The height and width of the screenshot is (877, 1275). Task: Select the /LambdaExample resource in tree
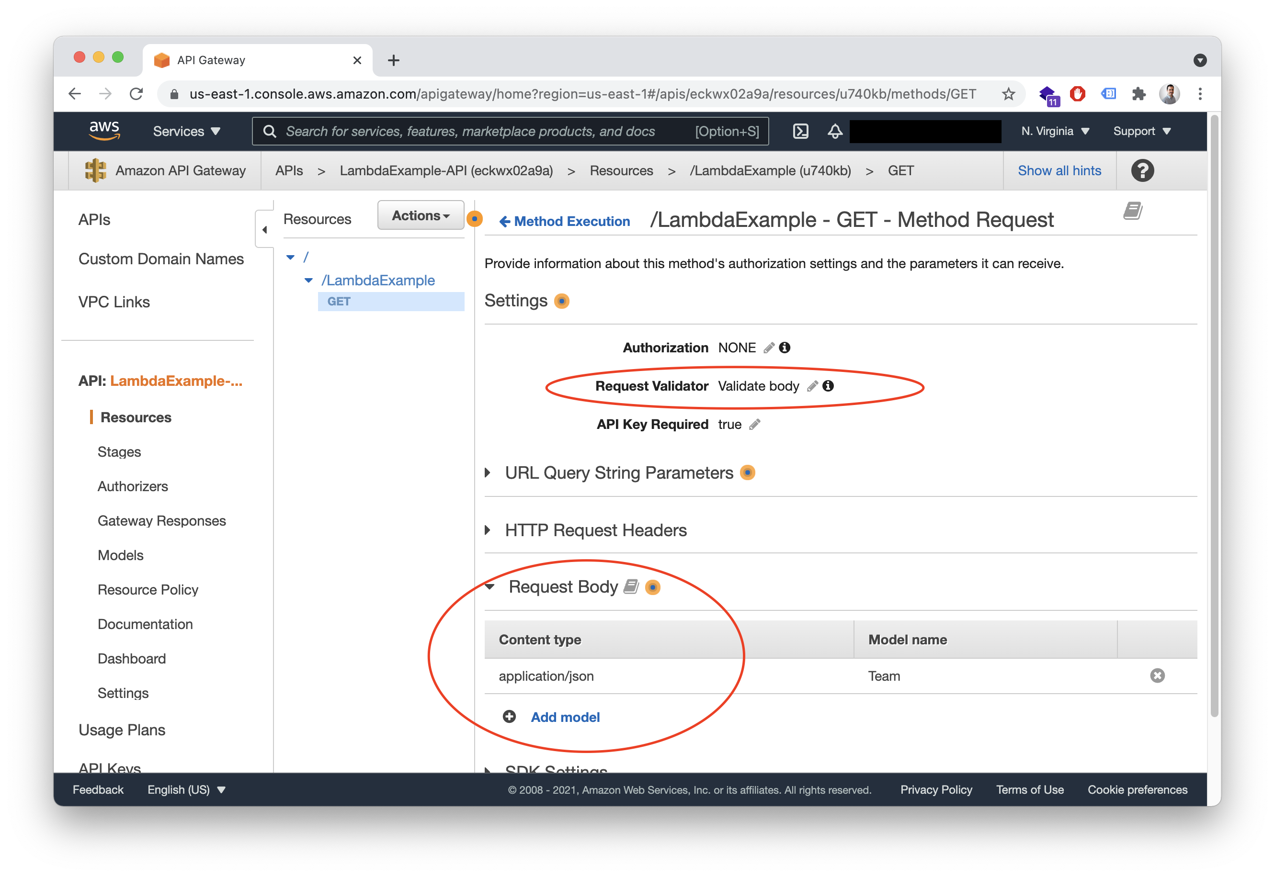[x=378, y=280]
